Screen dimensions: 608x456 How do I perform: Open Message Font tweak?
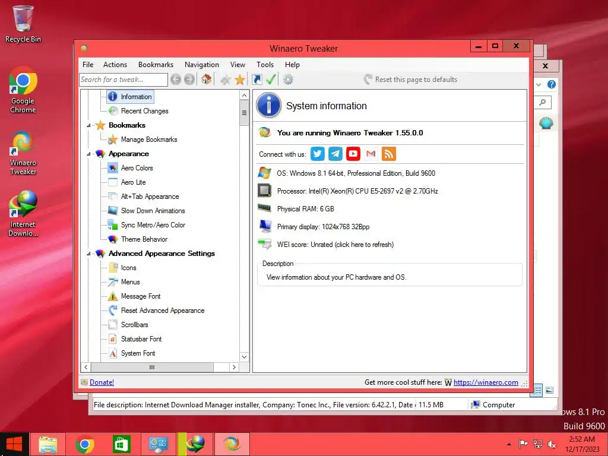click(141, 296)
